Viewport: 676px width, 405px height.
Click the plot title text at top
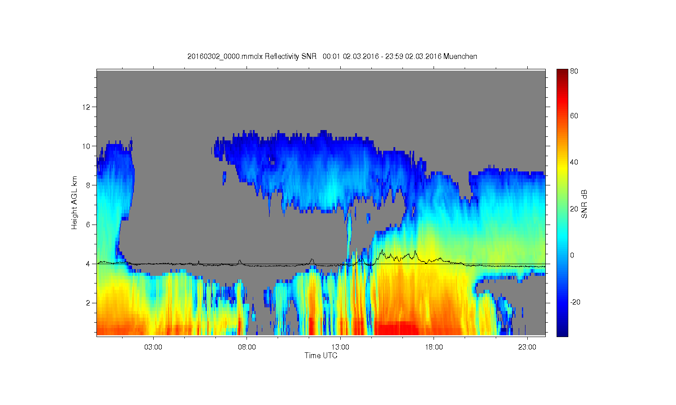[332, 56]
